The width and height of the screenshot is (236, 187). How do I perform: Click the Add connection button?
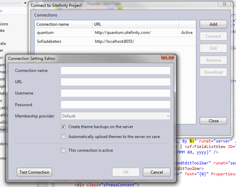(213, 24)
